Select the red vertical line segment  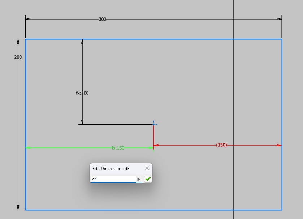click(153, 136)
